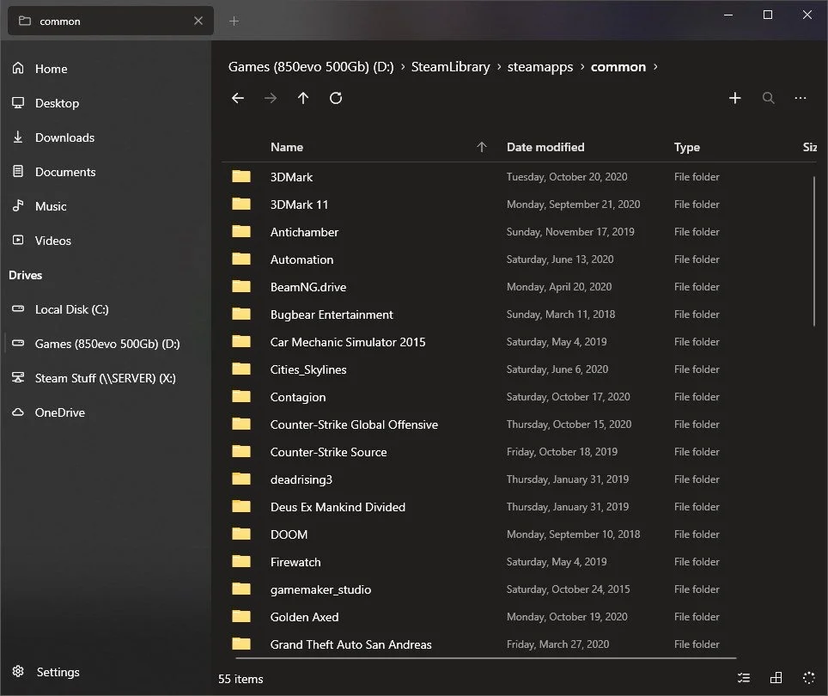
Task: Open Settings at bottom of sidebar
Action: [x=106, y=672]
